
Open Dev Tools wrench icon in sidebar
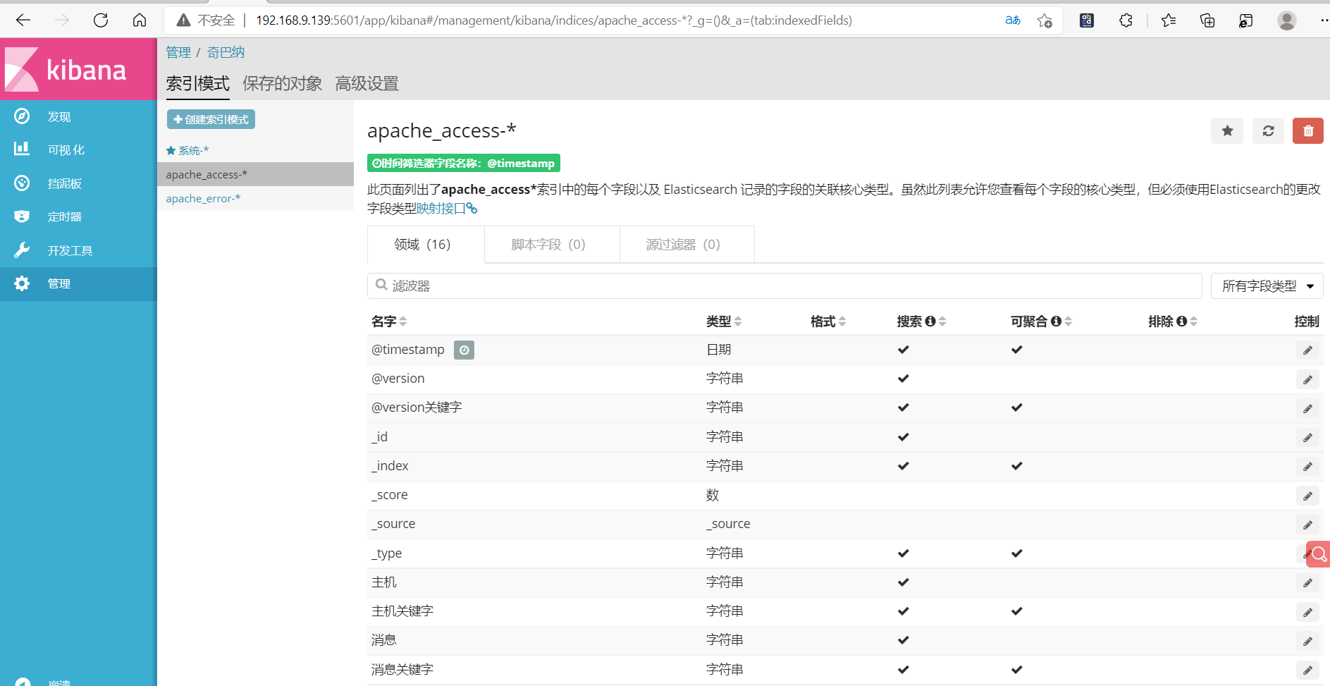22,250
